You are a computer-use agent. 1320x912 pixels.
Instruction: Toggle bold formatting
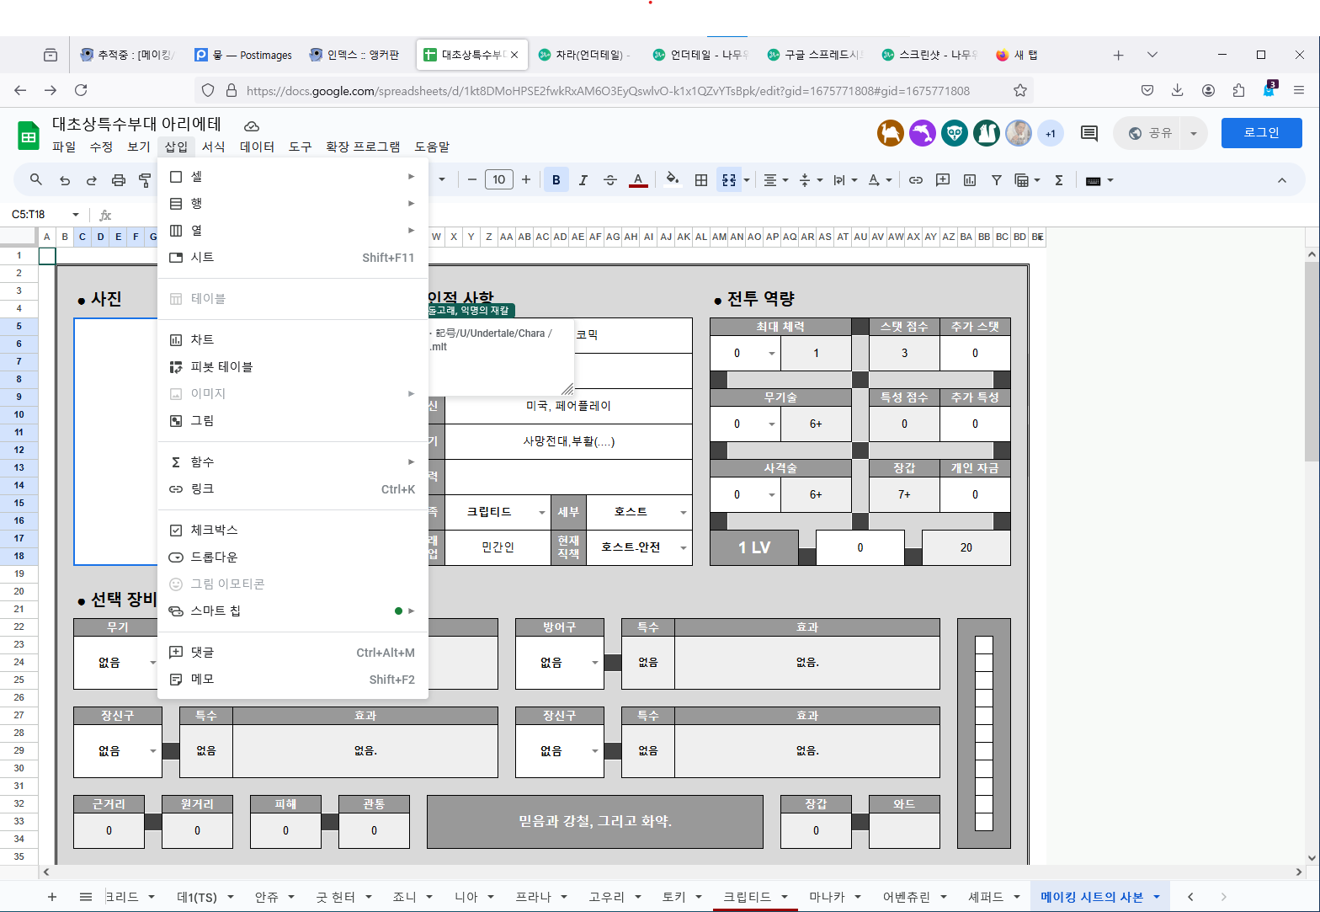[556, 180]
